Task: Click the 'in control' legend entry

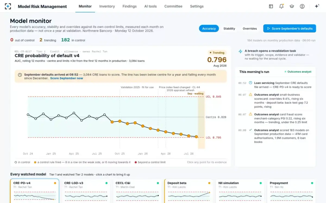Action: point(22,162)
